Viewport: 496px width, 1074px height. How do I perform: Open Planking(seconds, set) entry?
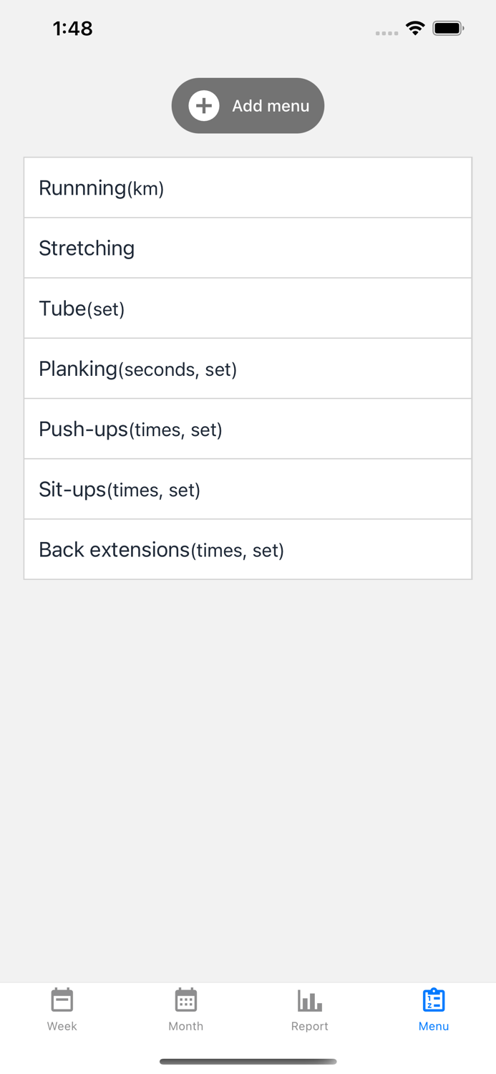point(248,368)
